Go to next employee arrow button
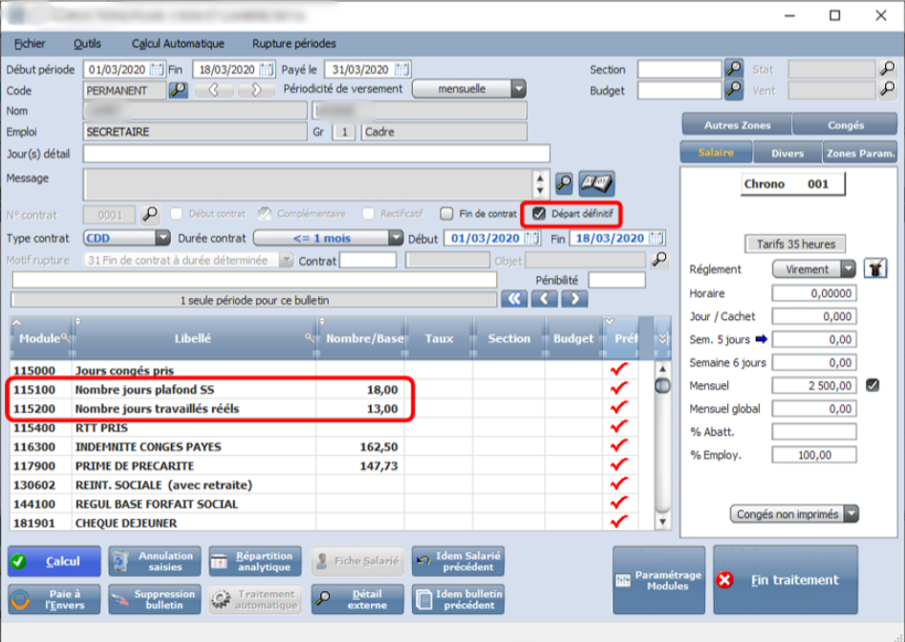905x642 pixels. coord(256,90)
